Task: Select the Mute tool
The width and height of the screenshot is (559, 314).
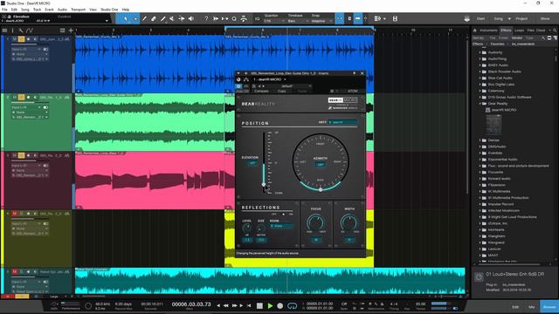Action: pos(172,18)
